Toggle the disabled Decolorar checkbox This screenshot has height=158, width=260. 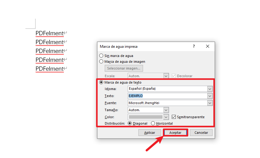click(174, 76)
